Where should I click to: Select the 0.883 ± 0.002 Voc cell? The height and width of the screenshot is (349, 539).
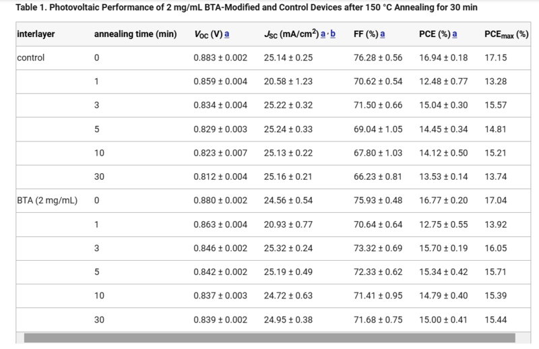[220, 58]
